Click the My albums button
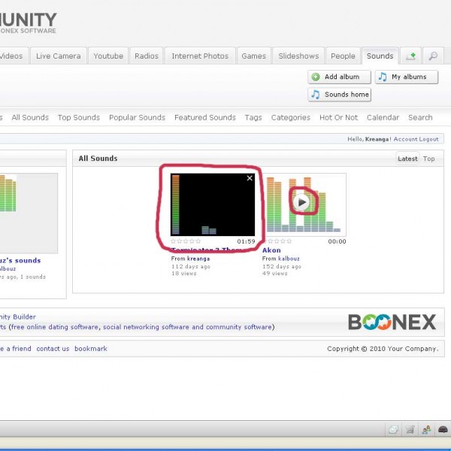 (407, 77)
